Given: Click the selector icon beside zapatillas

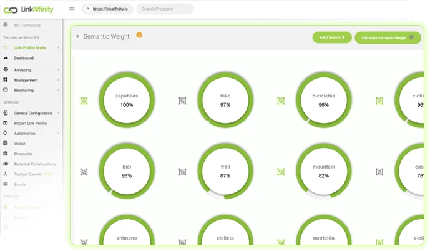Looking at the screenshot, I should coord(84,101).
